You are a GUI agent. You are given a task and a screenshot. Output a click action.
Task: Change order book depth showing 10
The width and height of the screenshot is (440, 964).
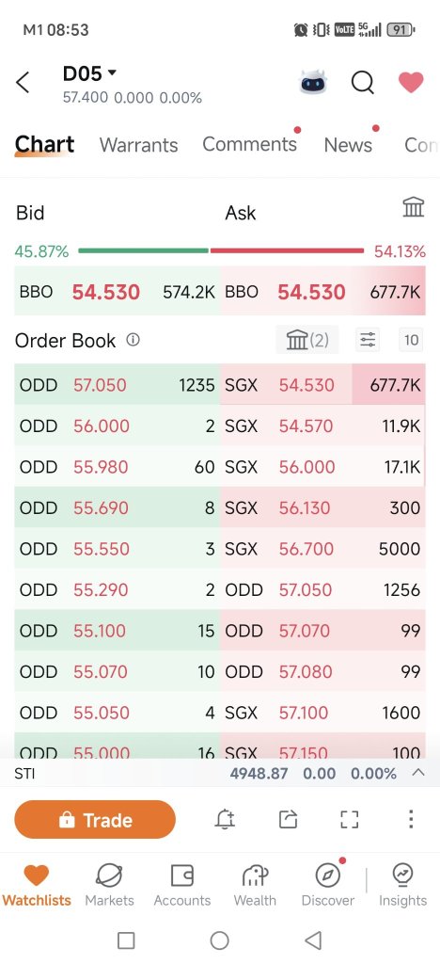[x=411, y=339]
